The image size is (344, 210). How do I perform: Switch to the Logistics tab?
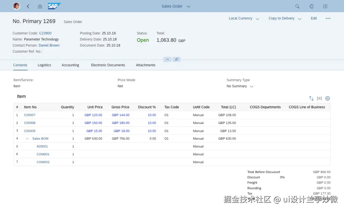44,65
